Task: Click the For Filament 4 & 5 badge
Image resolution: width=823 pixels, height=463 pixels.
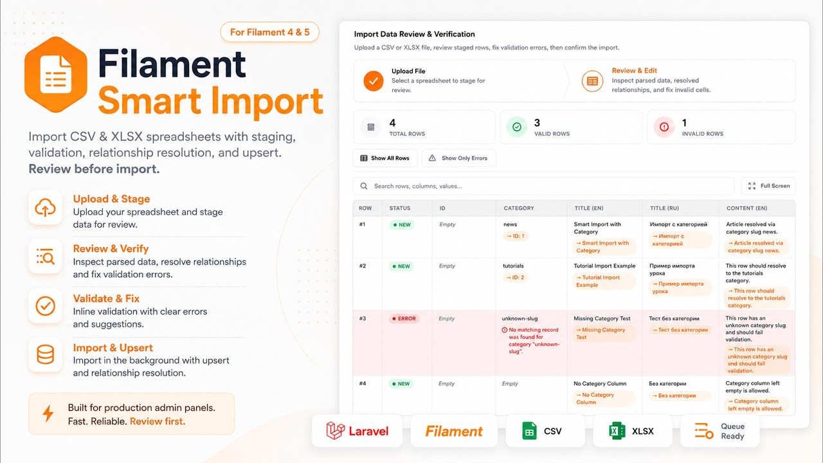Action: (270, 32)
